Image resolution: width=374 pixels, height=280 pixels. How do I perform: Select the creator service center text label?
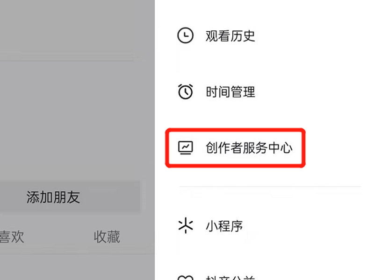(x=249, y=148)
